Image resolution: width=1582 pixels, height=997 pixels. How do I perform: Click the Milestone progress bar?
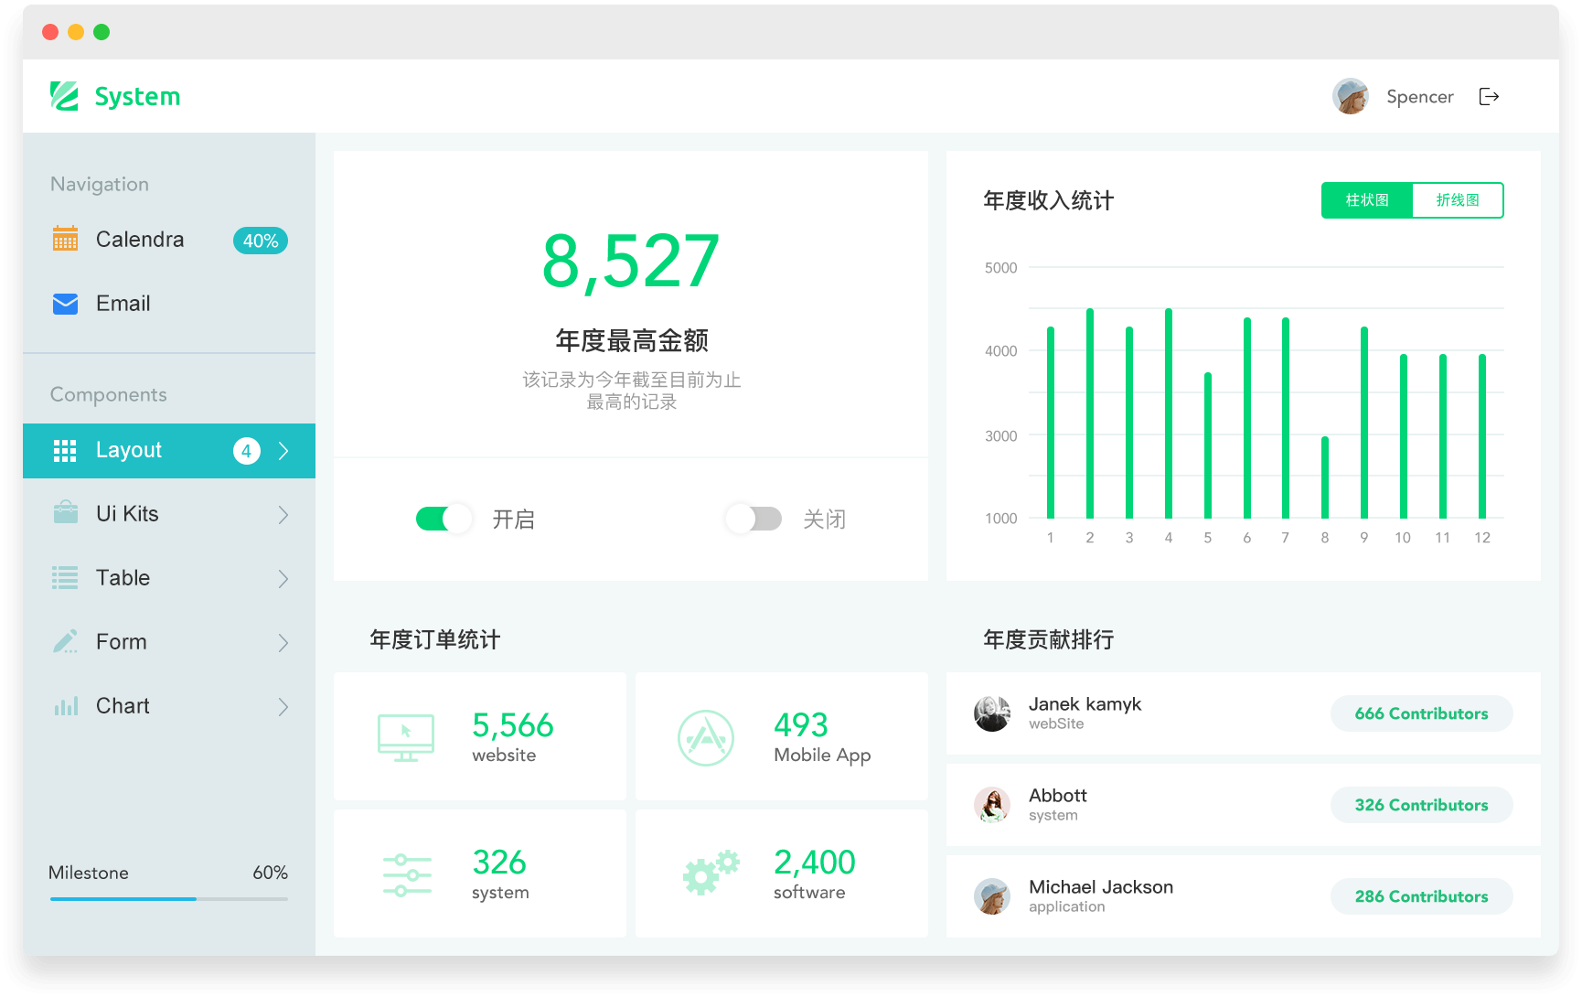tap(168, 899)
